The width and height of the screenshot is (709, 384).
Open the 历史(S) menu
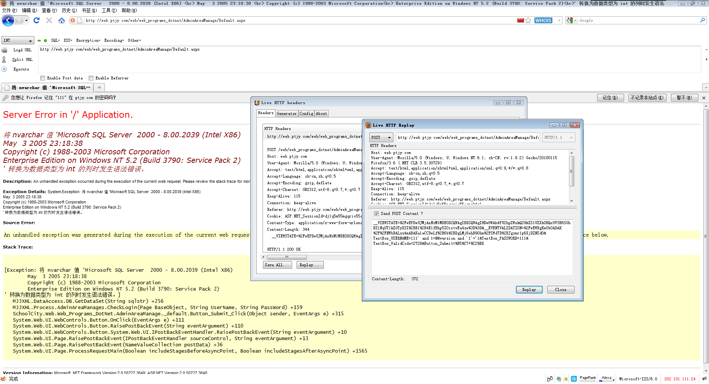pos(69,10)
